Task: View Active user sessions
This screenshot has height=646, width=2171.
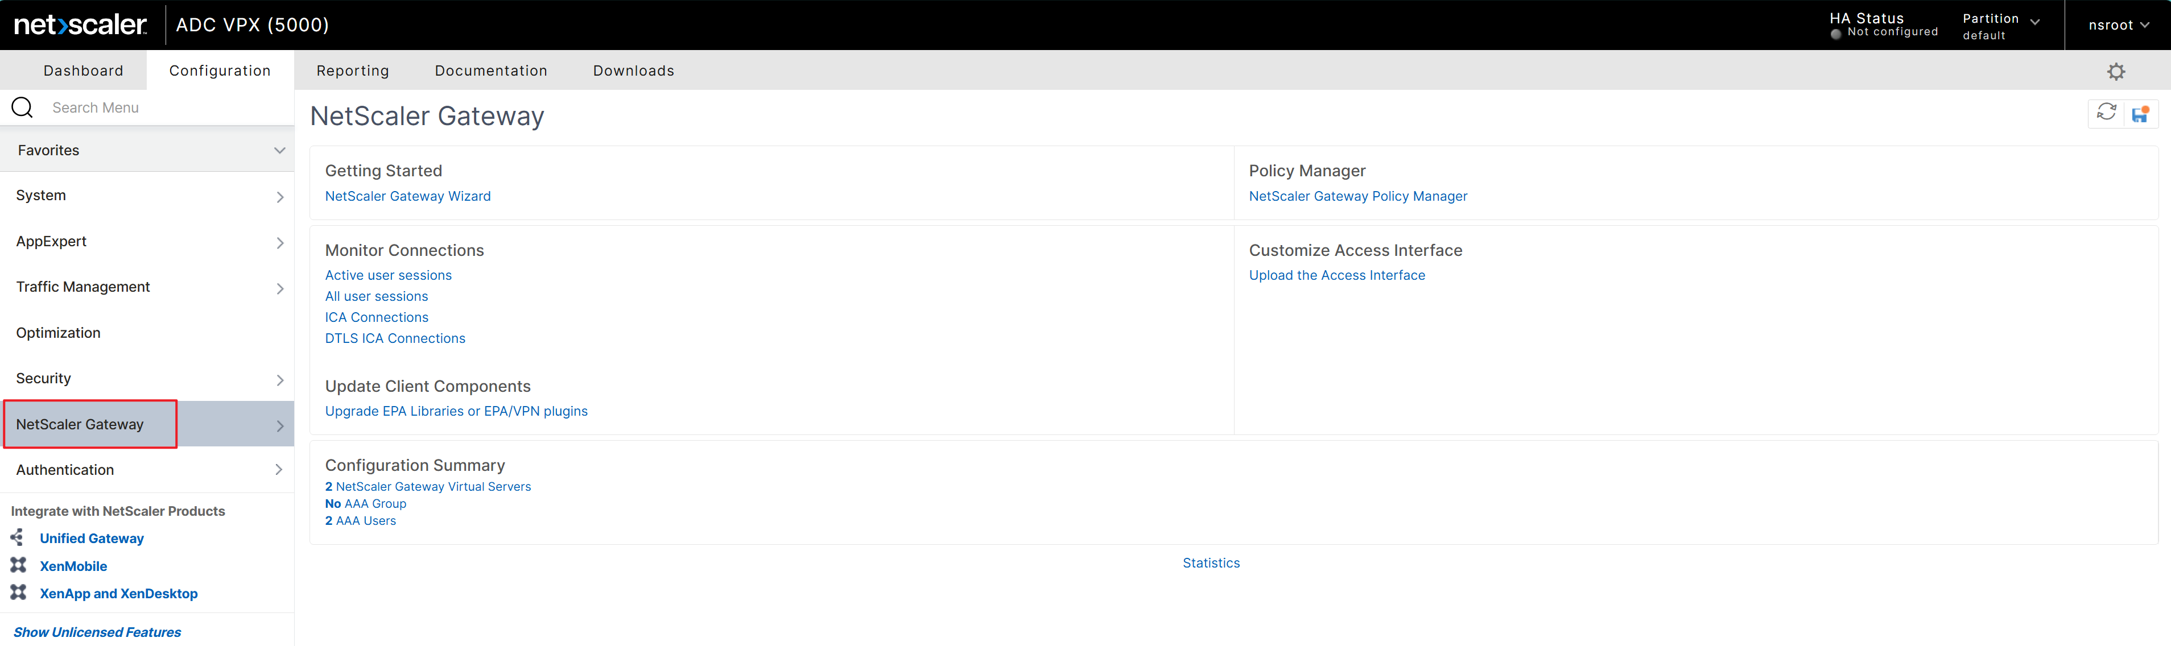Action: (x=389, y=275)
